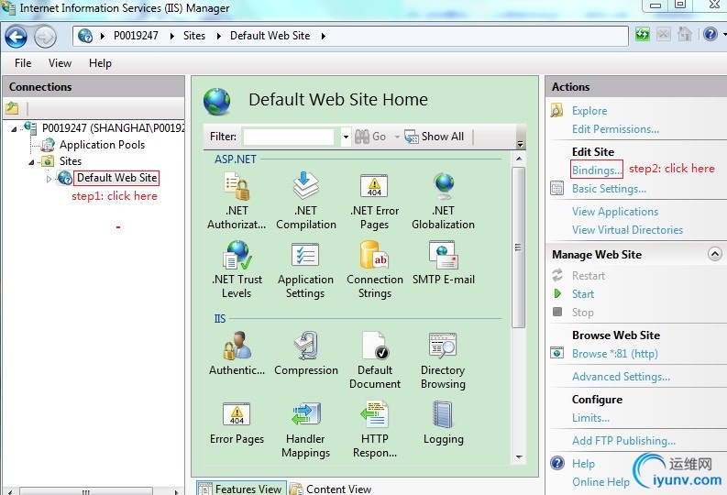Open HTTP Response Headers feature

(375, 430)
